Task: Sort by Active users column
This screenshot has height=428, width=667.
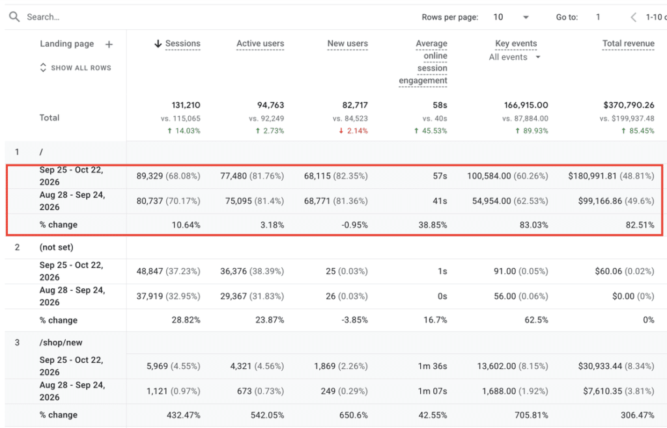Action: (260, 44)
